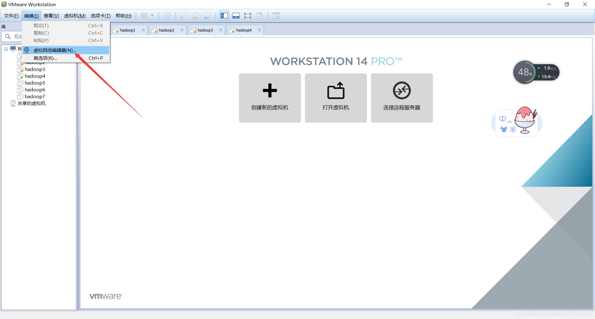Screen dimensions: 595x319
Task: Click the 半 half-width indicator on IME widget
Action: click(513, 129)
